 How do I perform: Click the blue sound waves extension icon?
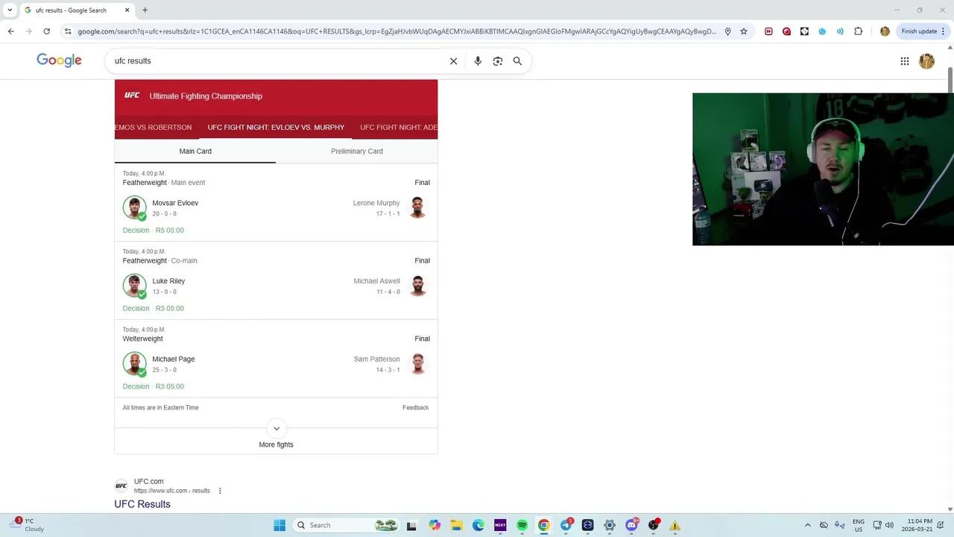tap(840, 31)
